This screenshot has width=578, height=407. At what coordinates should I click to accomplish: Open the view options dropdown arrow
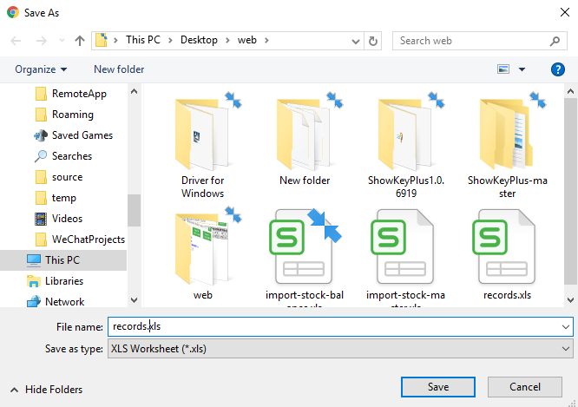[522, 69]
